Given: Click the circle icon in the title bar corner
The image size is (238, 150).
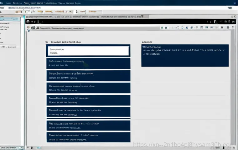Looking at the screenshot, I should 235,3.
